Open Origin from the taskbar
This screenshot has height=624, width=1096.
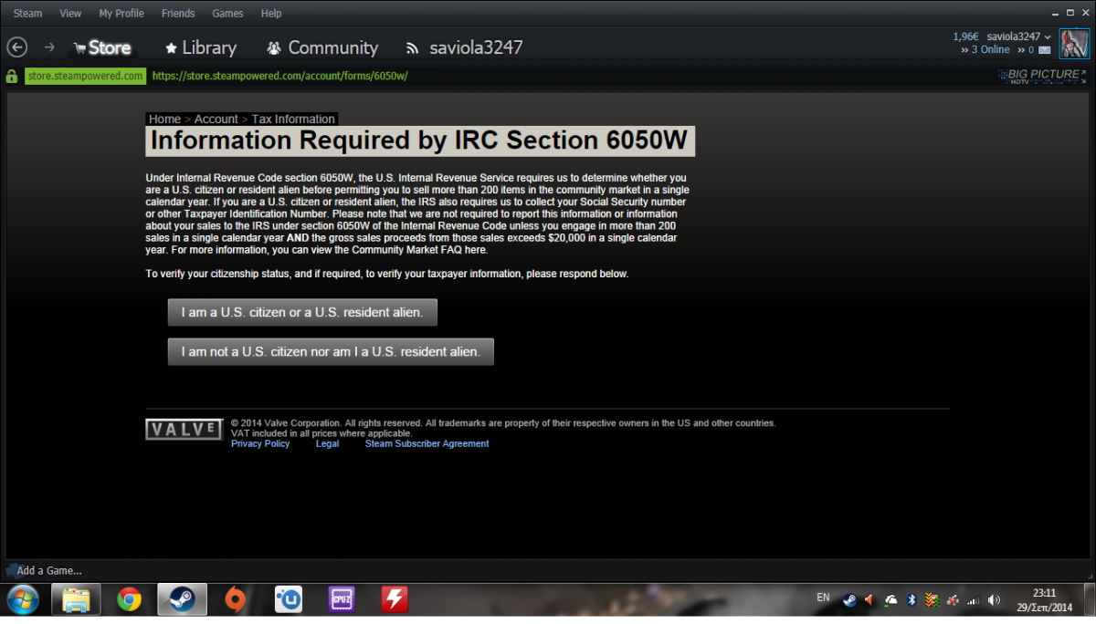coord(236,599)
